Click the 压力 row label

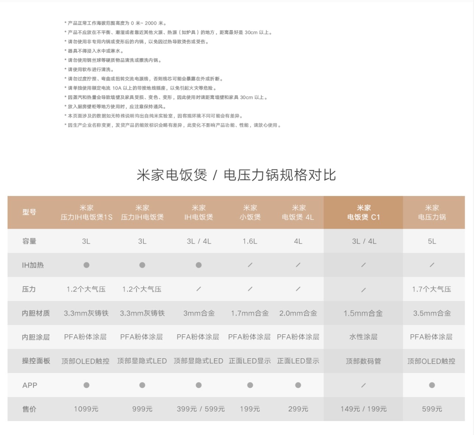[29, 289]
